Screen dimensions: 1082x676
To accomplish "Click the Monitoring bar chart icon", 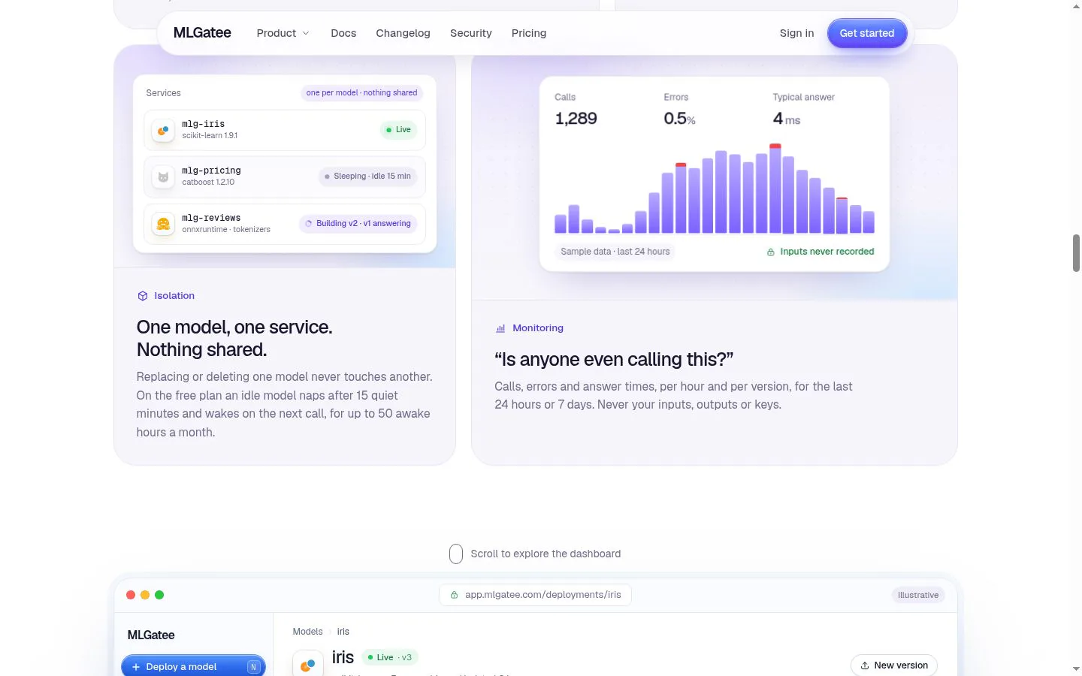I will point(500,328).
